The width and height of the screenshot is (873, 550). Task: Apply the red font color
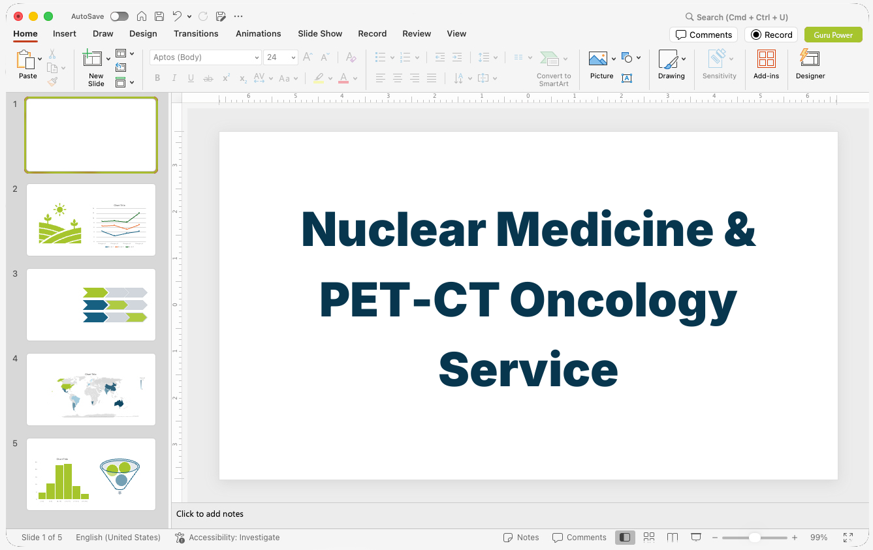pos(343,78)
